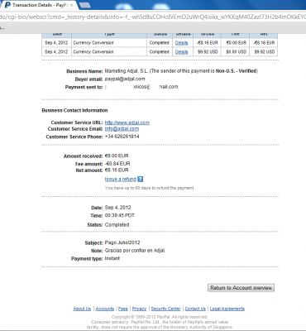Click the PayPal favicon on the tab
The height and width of the screenshot is (331, 306).
point(7,5)
